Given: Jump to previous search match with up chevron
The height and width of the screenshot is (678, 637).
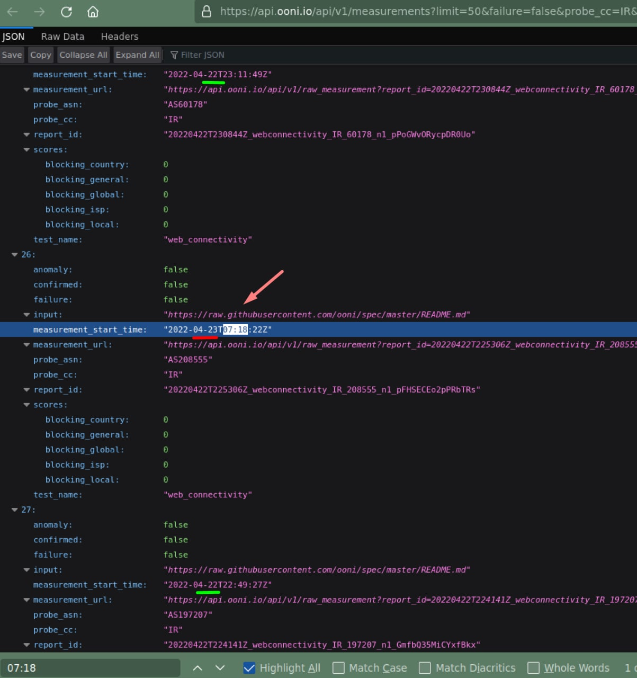Looking at the screenshot, I should pos(198,668).
